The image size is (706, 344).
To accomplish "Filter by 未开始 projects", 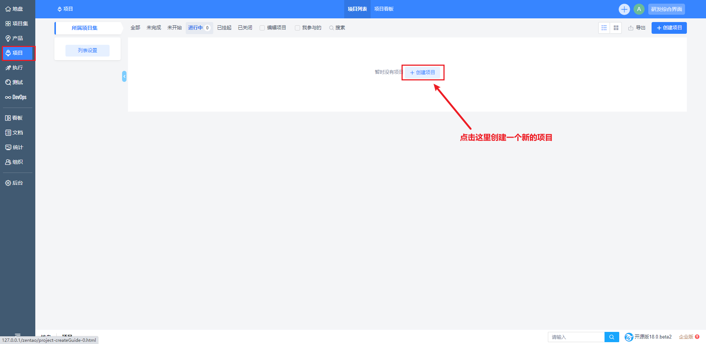I will pos(174,28).
